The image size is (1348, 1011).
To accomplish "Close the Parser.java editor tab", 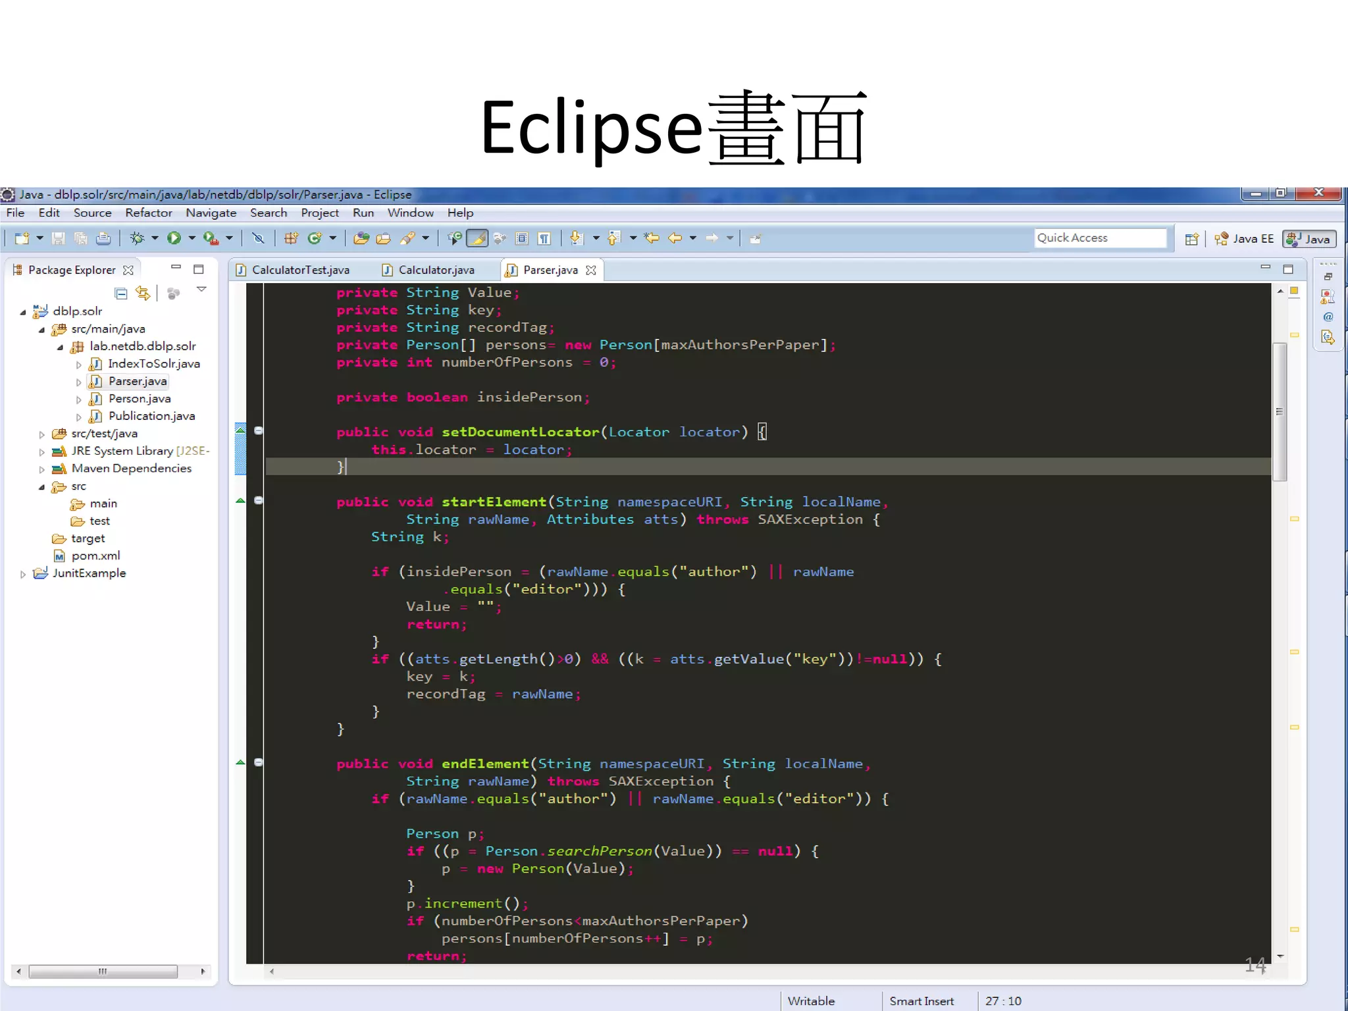I will point(591,270).
